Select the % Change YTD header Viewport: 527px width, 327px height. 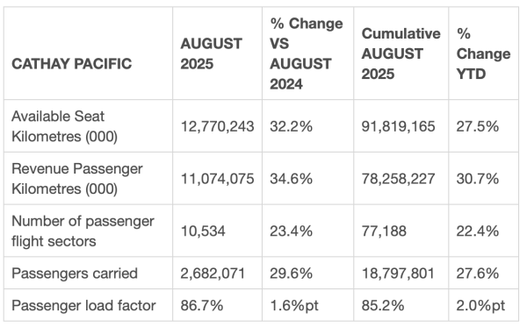coord(483,53)
